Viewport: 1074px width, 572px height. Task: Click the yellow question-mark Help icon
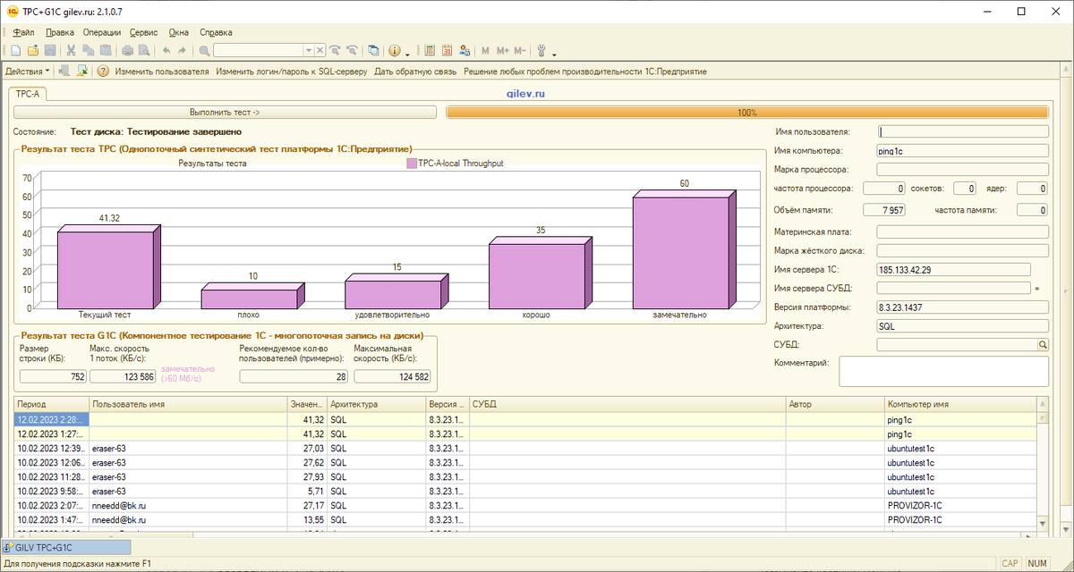[x=103, y=71]
